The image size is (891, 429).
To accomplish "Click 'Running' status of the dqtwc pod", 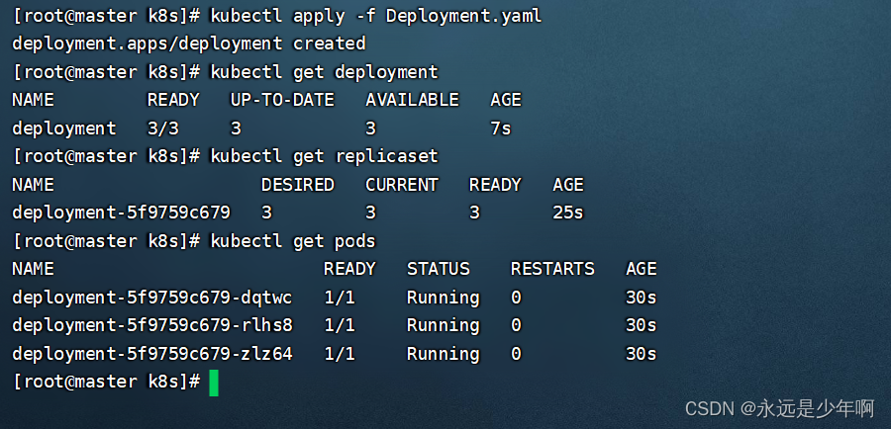I will pos(444,298).
